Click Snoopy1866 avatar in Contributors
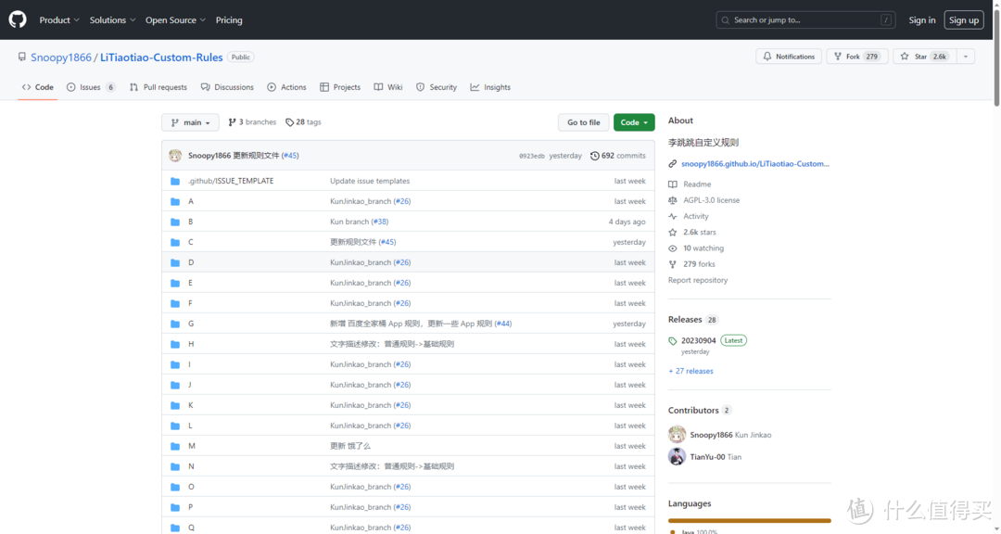1001x534 pixels. (677, 435)
